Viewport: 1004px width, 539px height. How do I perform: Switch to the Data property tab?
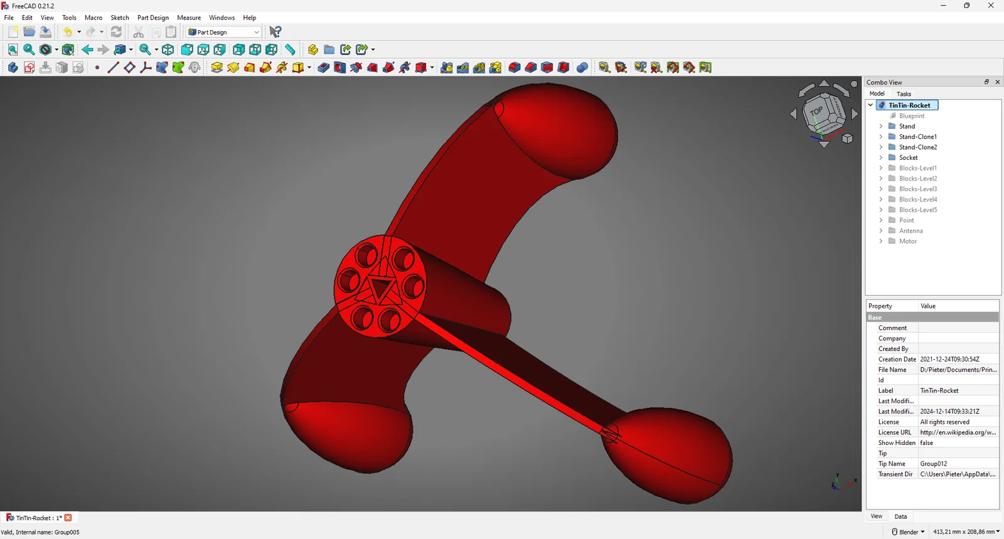click(x=900, y=516)
